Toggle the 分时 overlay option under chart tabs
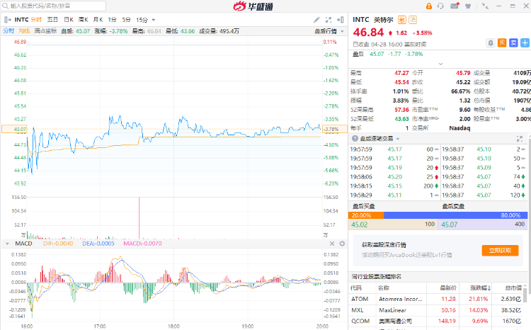The width and height of the screenshot is (531, 330). pyautogui.click(x=8, y=30)
